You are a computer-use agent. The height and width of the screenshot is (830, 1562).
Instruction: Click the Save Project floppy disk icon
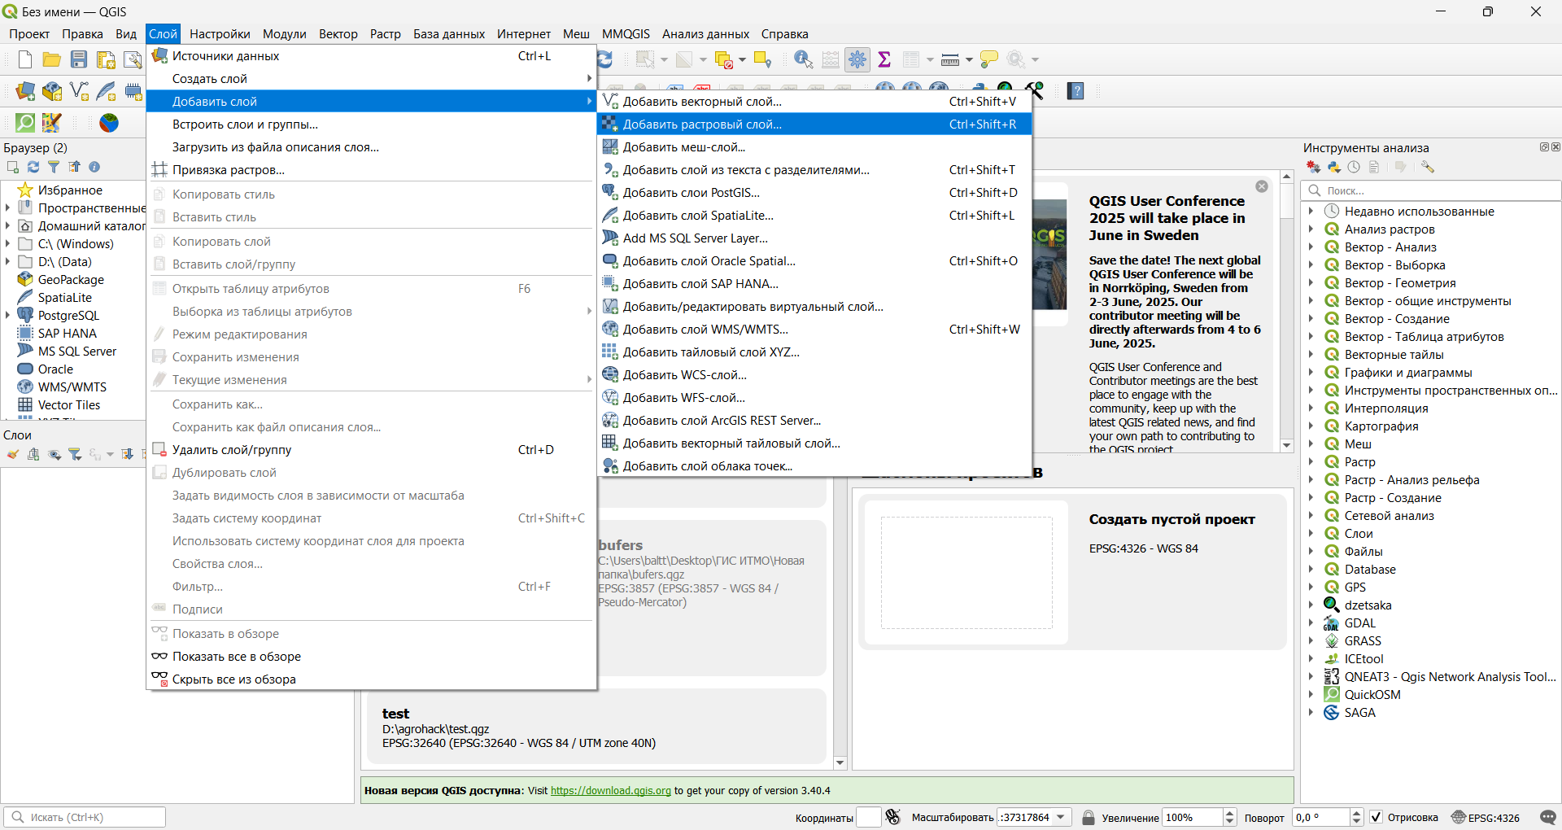79,59
